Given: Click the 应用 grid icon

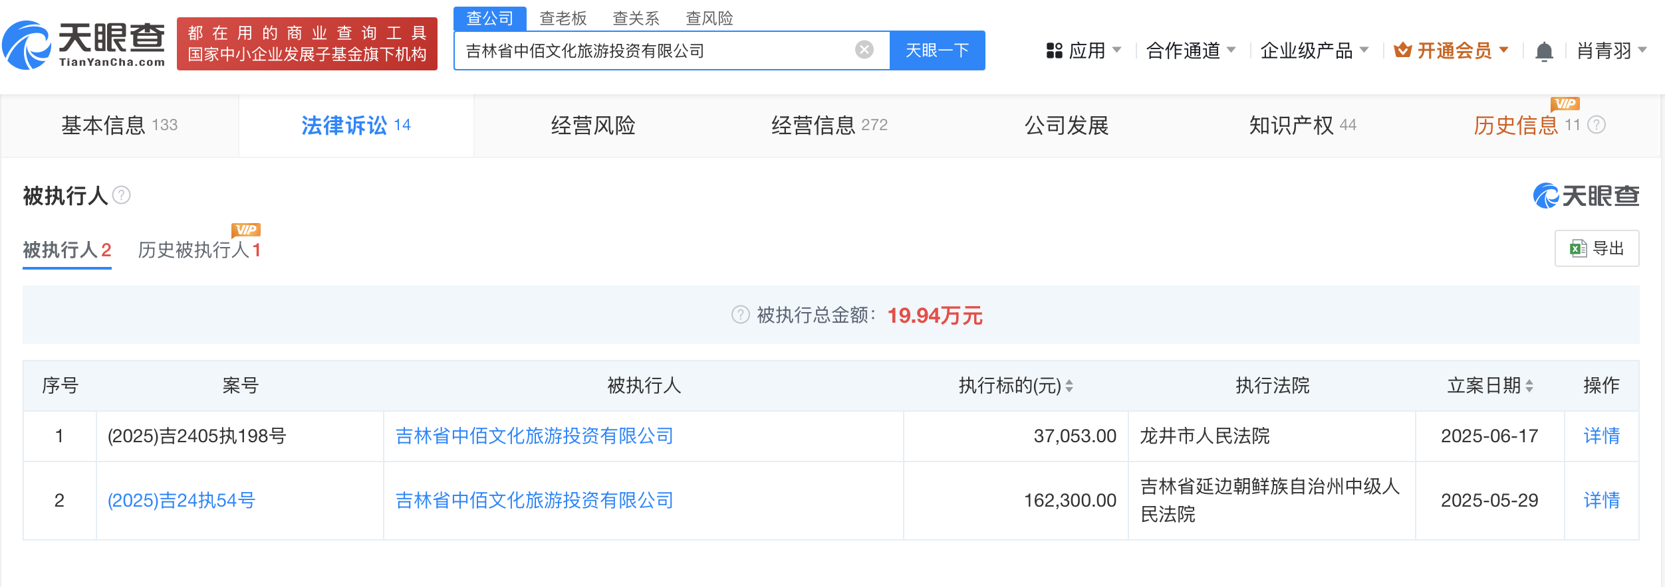Looking at the screenshot, I should (x=1054, y=51).
